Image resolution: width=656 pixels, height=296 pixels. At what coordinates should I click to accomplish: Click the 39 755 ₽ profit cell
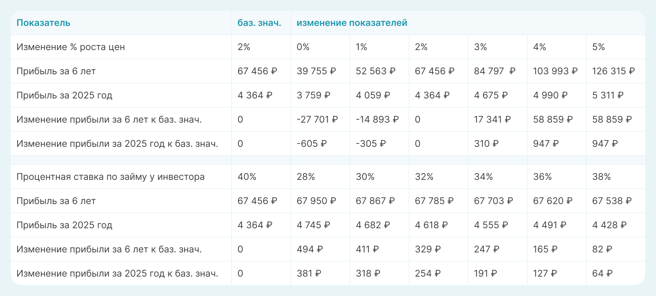[x=316, y=71]
